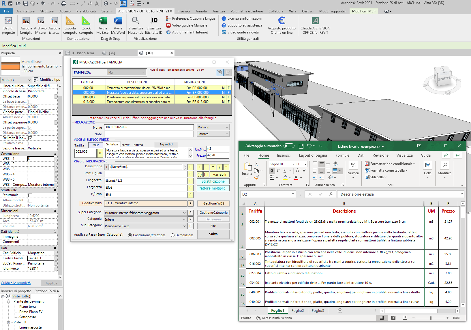This screenshot has width=471, height=330.
Task: Click Excel save icon in title bar
Action: coord(301,146)
